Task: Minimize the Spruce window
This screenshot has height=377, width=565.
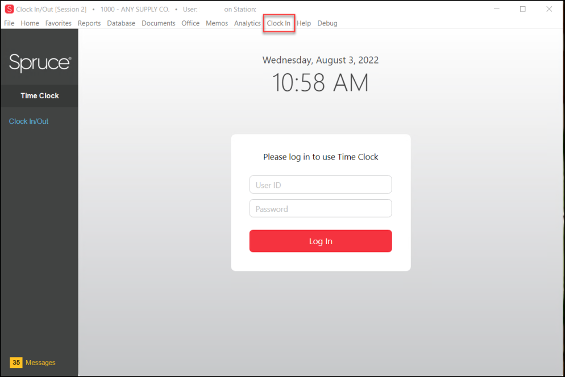Action: 497,9
